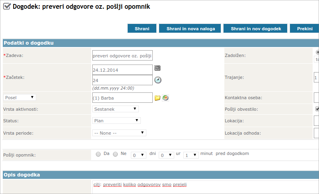Click the Shrani button
The image size is (319, 194).
coord(142,29)
